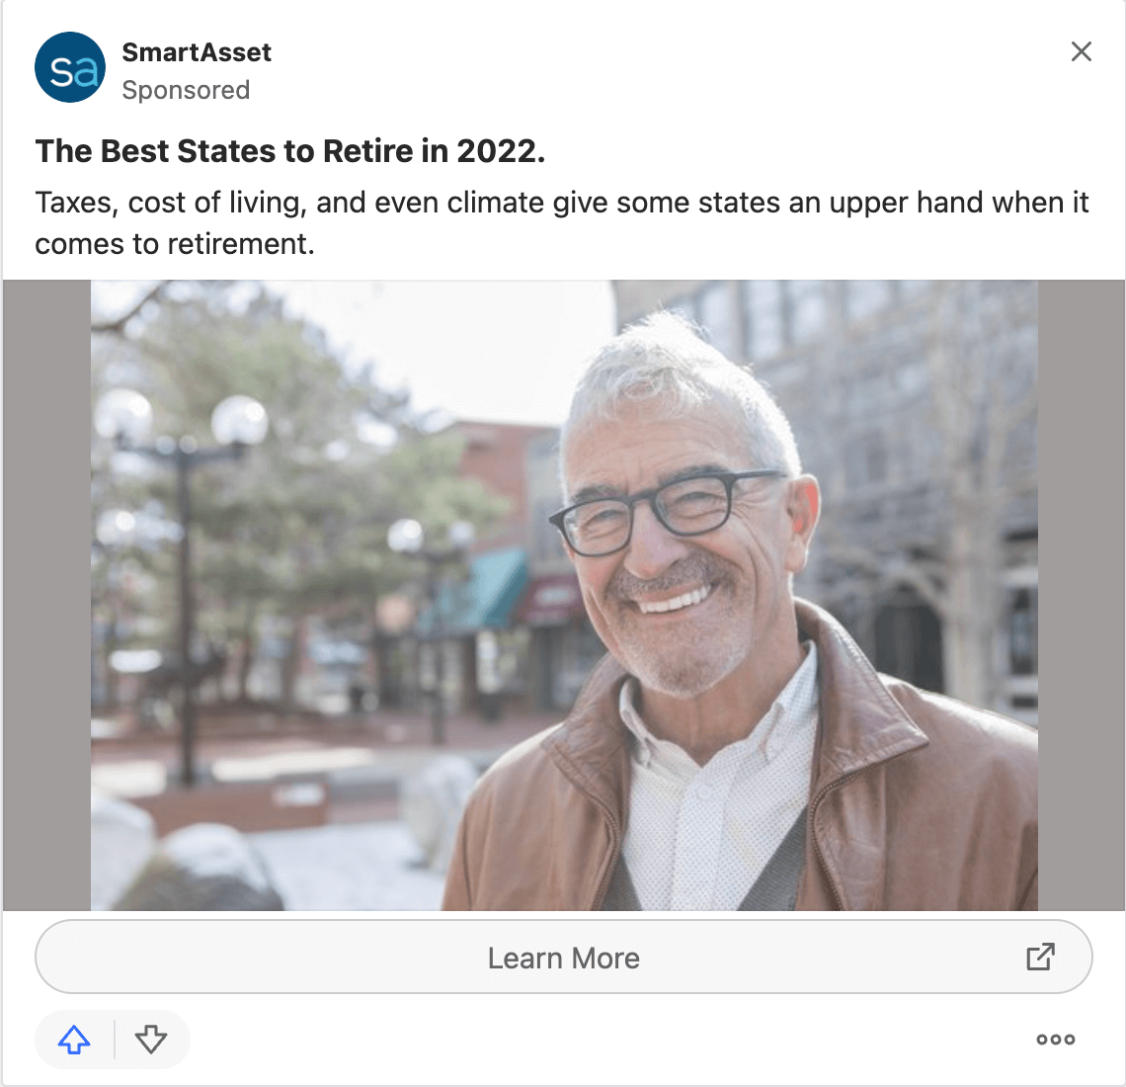The width and height of the screenshot is (1126, 1087).
Task: Open 'The Best States to Retire in 2022.' headline
Action: 290,151
